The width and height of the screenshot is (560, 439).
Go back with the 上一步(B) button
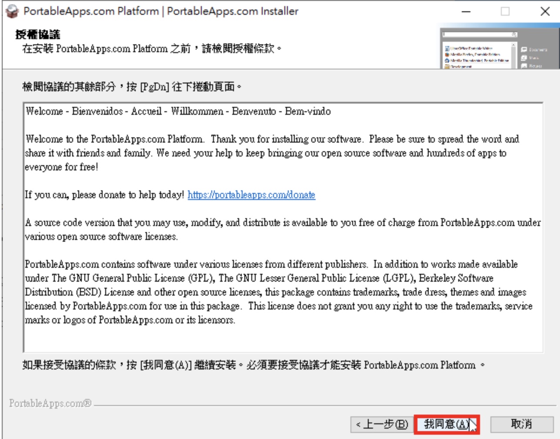[x=382, y=424]
